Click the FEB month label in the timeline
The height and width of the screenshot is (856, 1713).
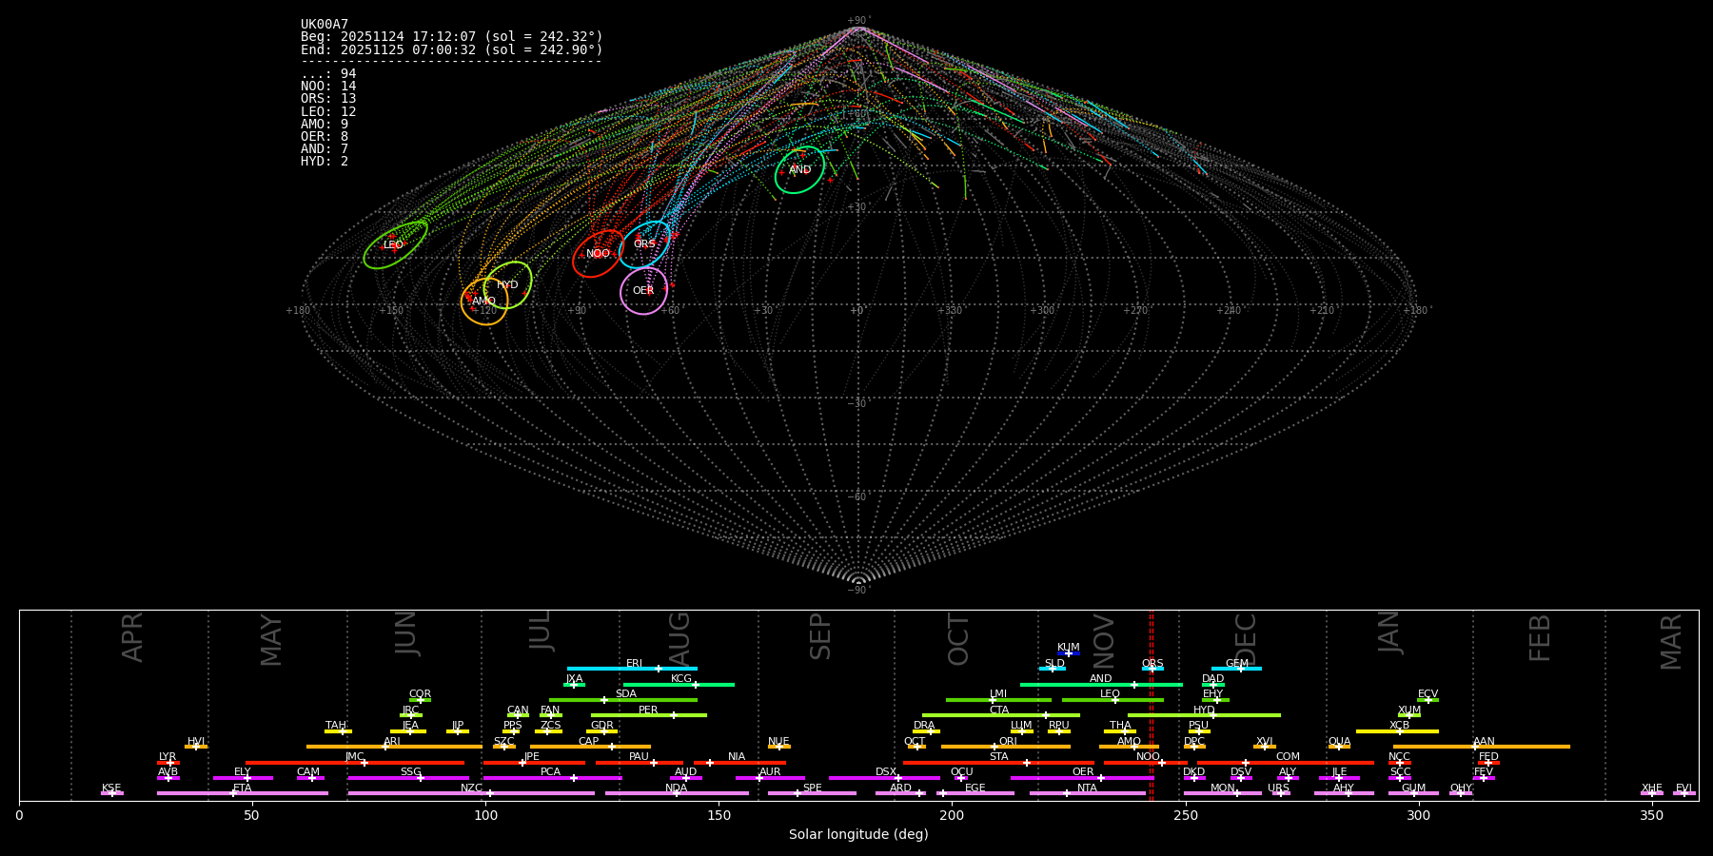point(1540,637)
